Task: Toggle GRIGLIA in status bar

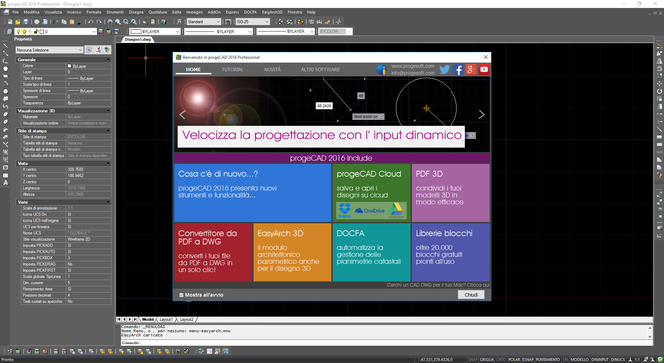Action: (487, 360)
